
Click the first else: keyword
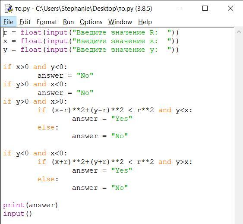48,127
